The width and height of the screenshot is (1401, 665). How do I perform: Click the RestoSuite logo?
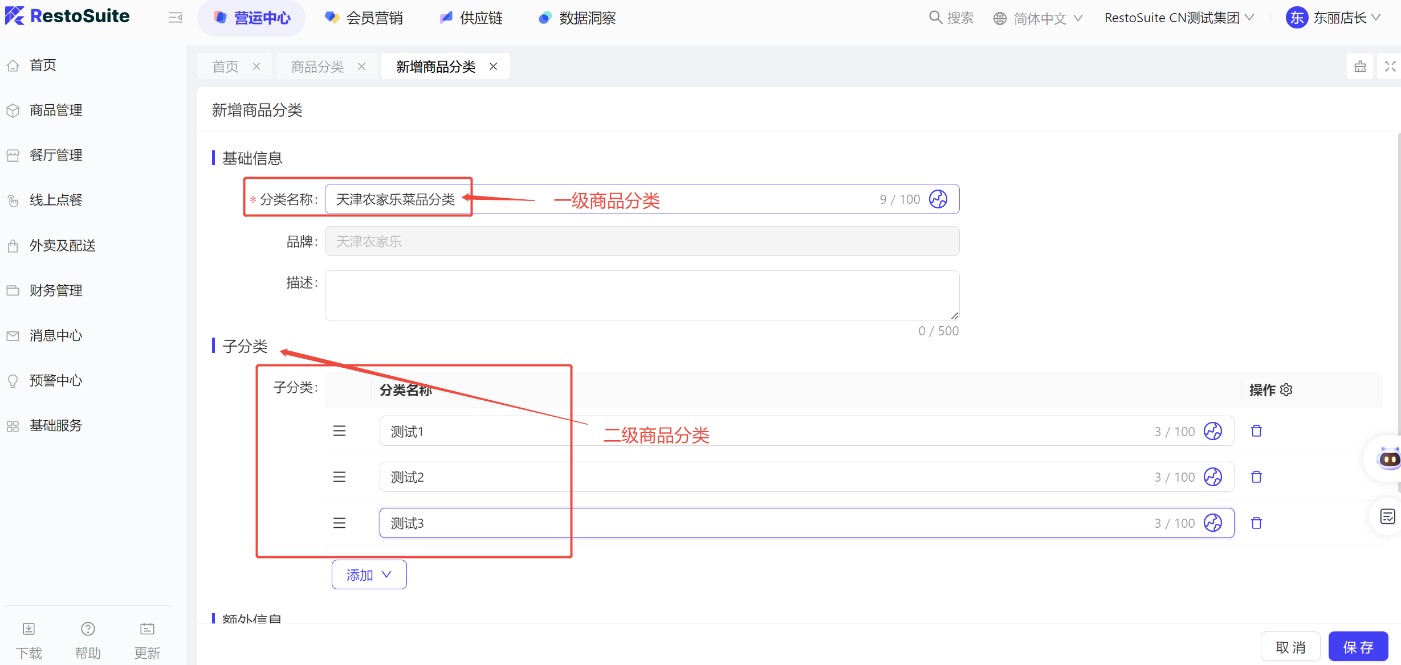[x=67, y=16]
